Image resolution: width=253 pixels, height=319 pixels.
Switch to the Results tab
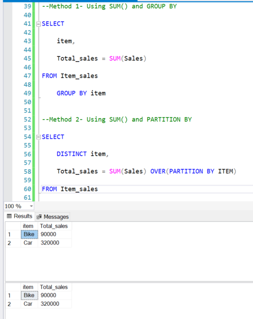(19, 216)
